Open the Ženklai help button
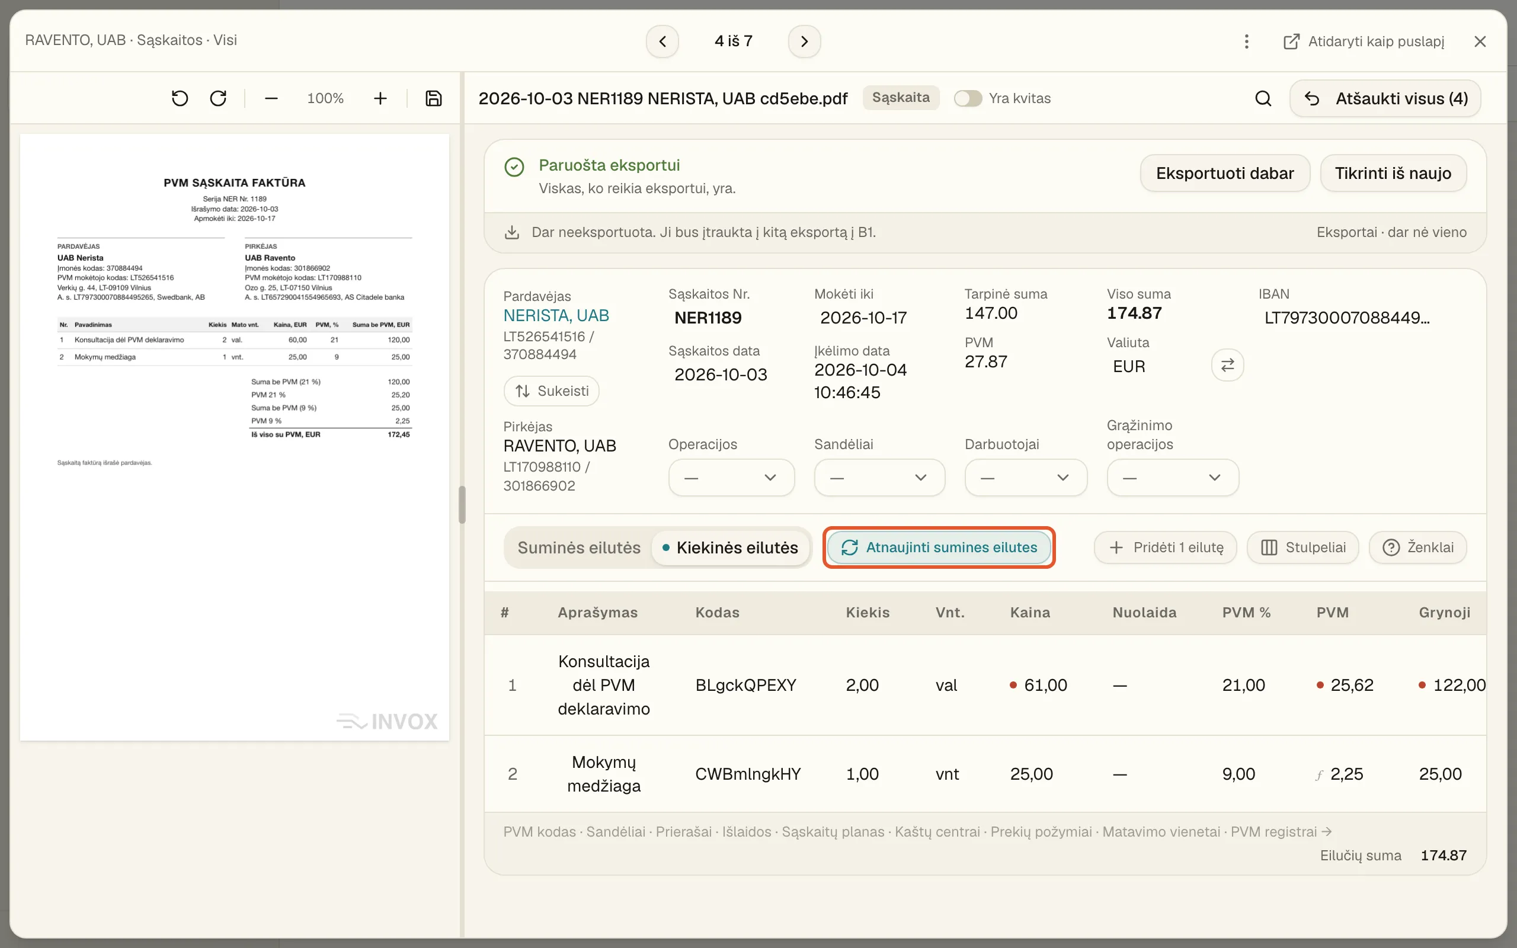 (1417, 547)
